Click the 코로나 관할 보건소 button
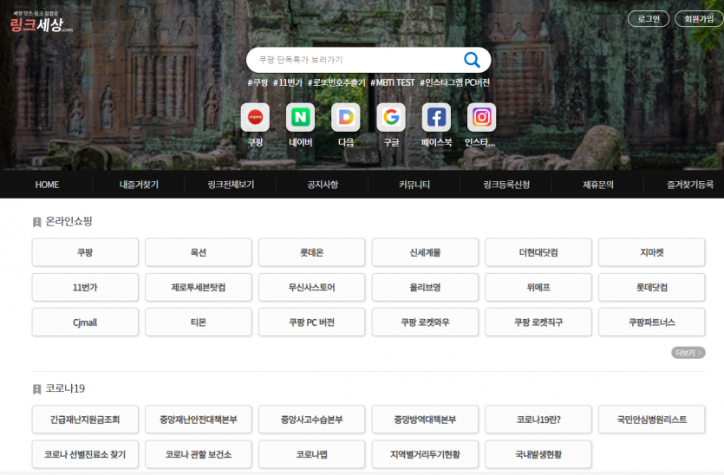 coord(199,455)
